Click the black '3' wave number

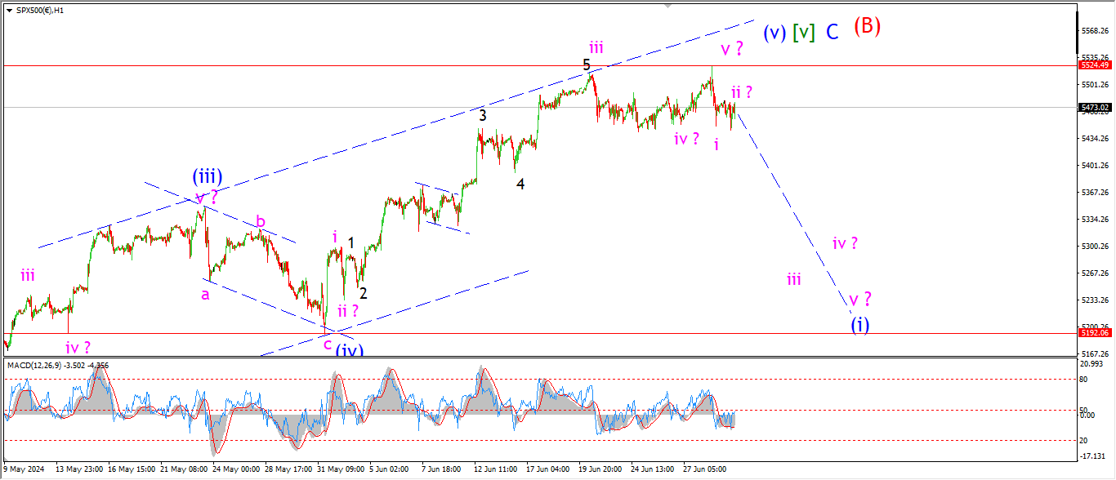483,116
